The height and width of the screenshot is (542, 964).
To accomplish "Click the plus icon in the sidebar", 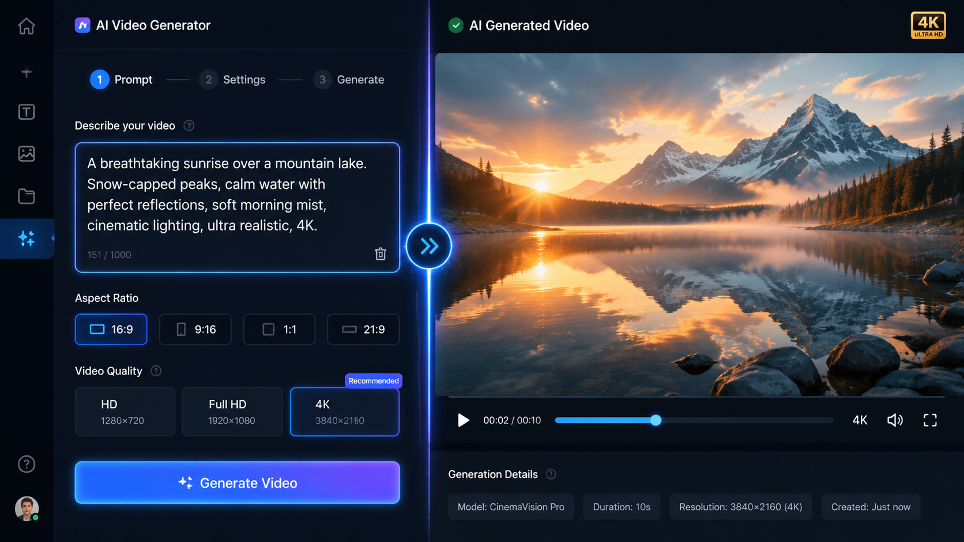I will 27,73.
